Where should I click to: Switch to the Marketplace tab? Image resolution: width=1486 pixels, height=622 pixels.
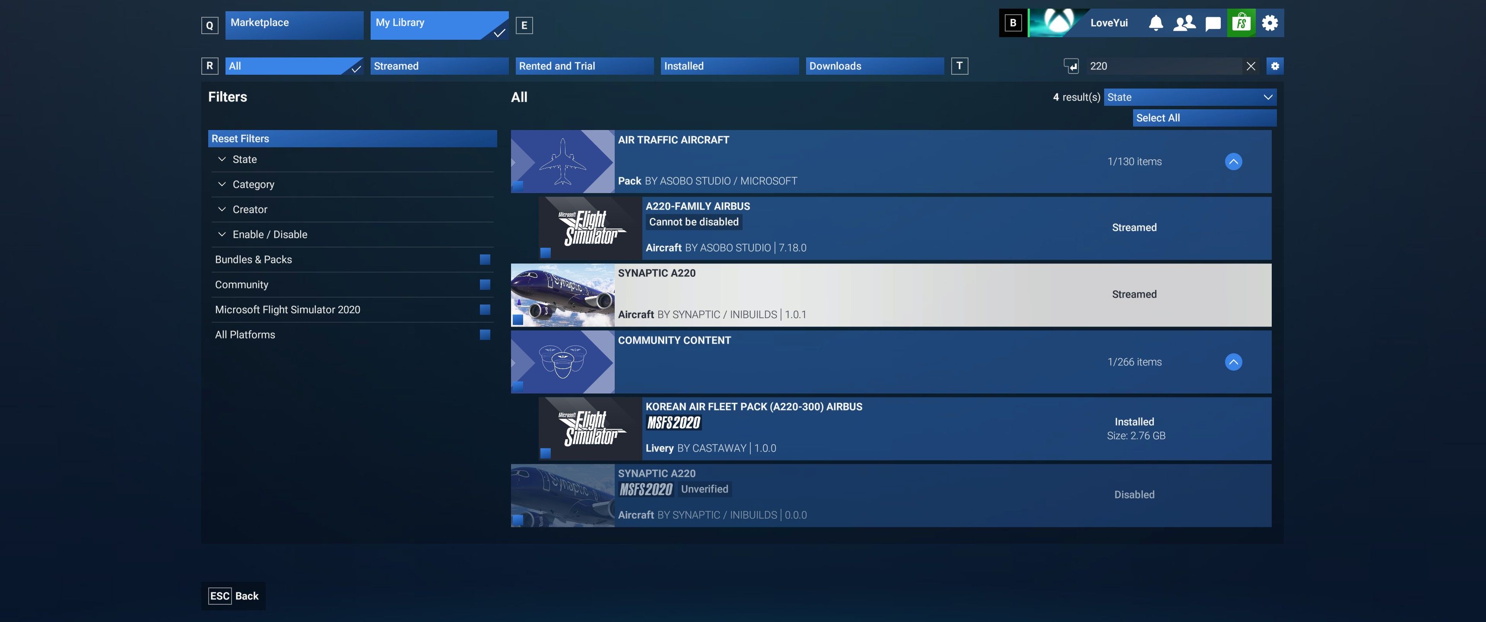coord(294,25)
